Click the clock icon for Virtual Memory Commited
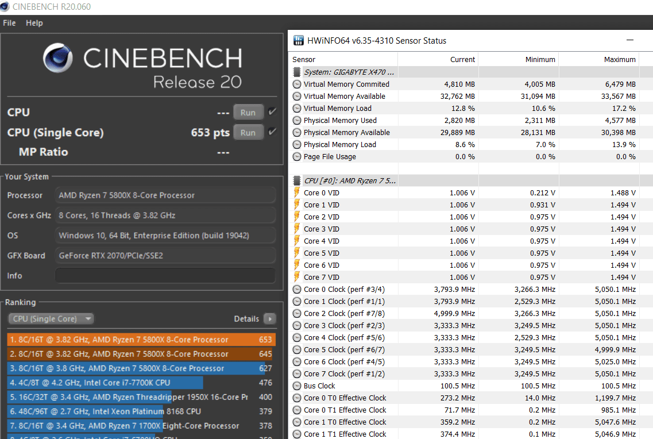The height and width of the screenshot is (439, 653). pos(297,84)
